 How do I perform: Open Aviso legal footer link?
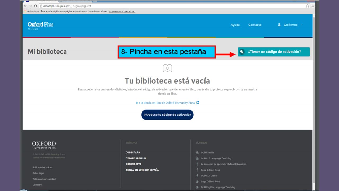point(38,173)
